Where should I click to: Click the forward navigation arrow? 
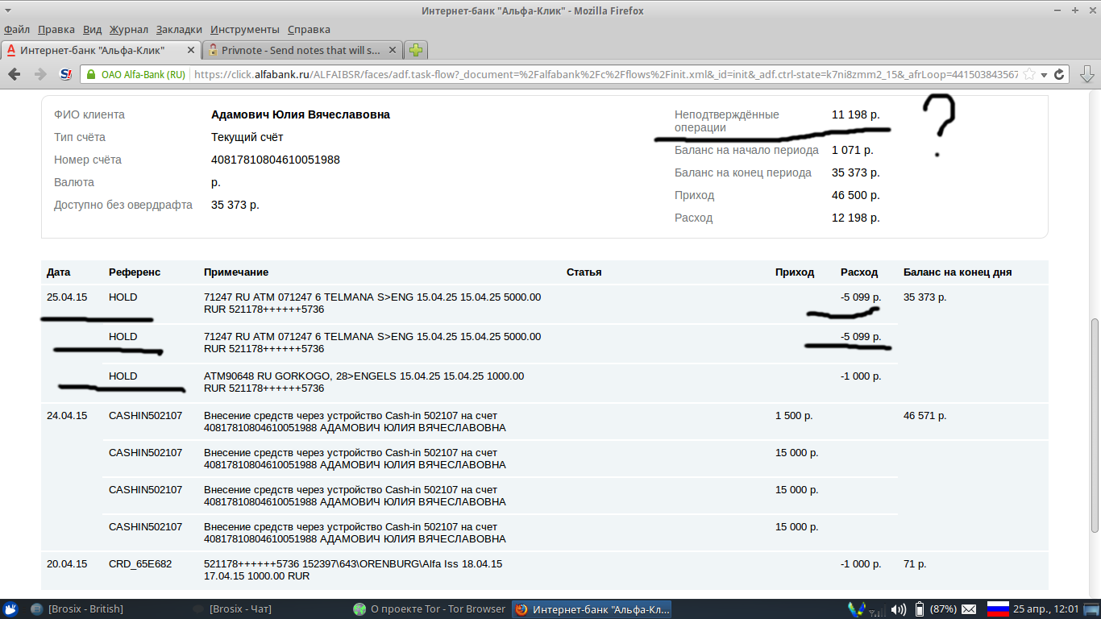pos(39,74)
